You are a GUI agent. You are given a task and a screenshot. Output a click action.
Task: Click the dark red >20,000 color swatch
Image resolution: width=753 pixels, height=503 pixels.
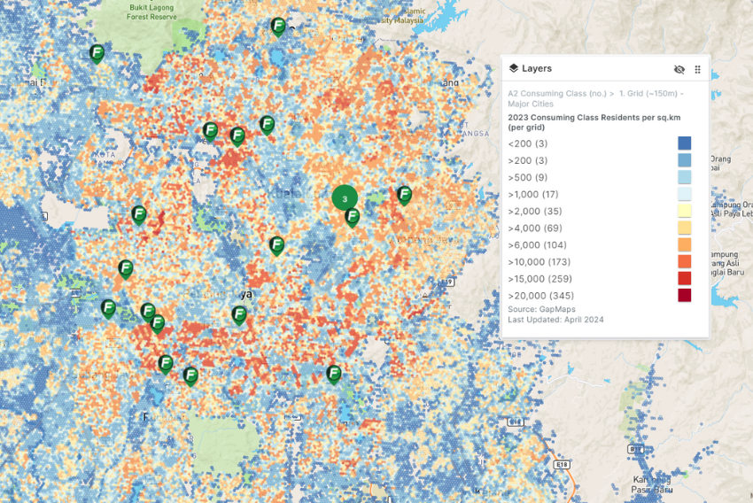pyautogui.click(x=684, y=296)
